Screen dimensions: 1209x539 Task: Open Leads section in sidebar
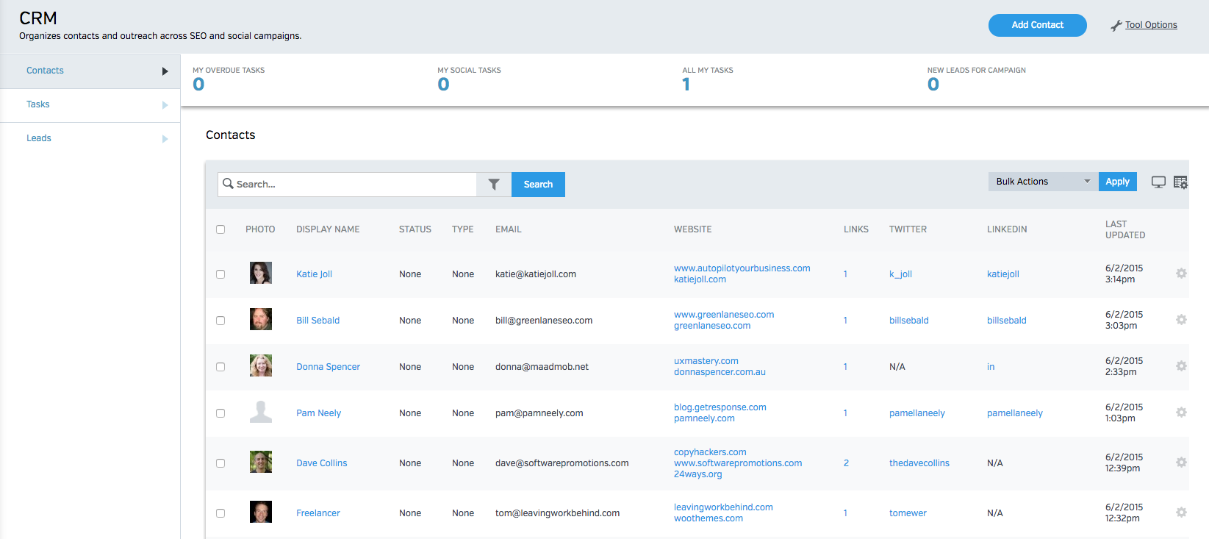39,138
